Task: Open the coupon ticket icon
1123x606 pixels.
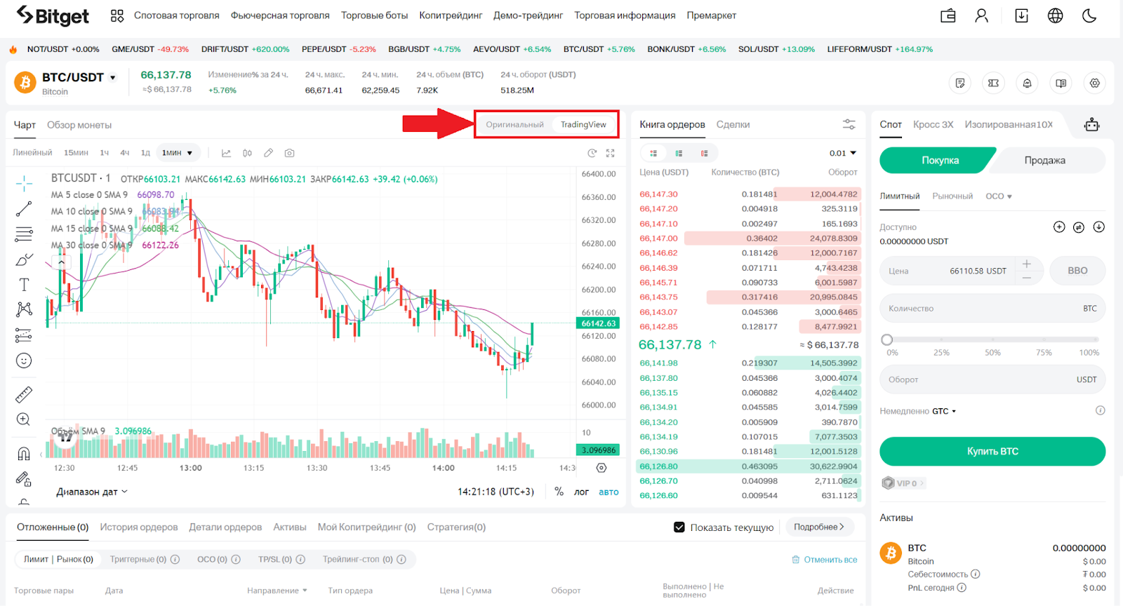Action: (993, 83)
